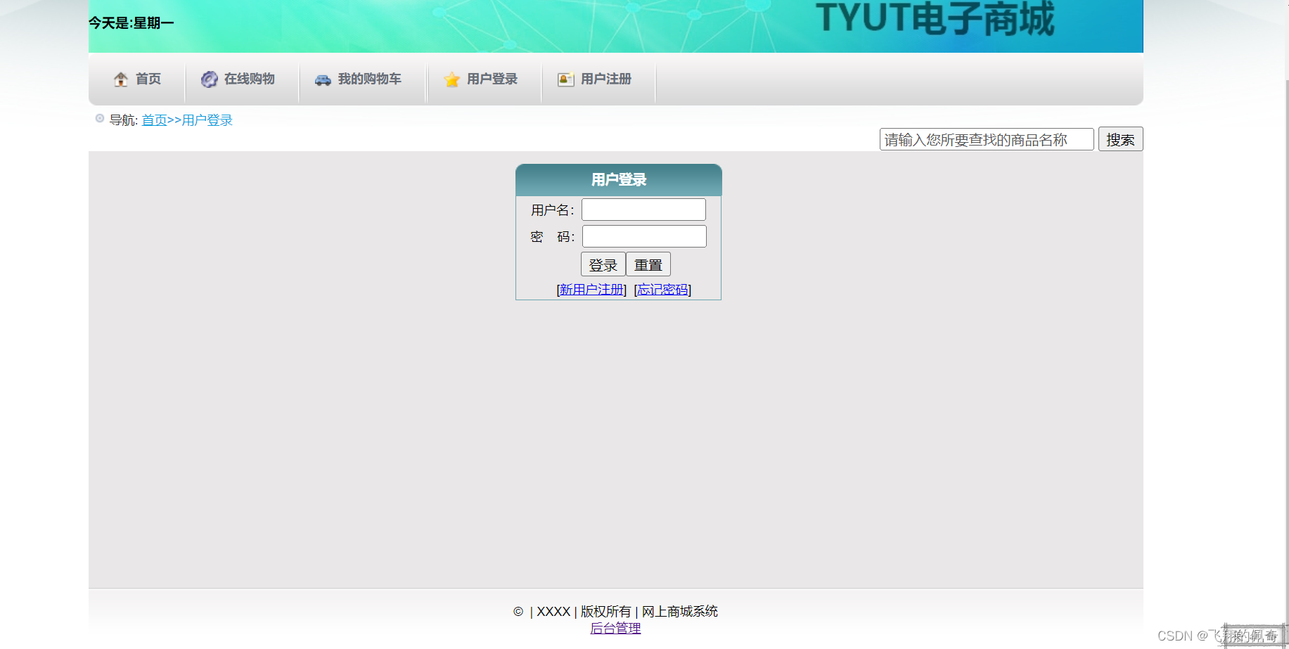Click the star icon next to 用户登录
This screenshot has height=649, width=1289.
click(x=451, y=79)
